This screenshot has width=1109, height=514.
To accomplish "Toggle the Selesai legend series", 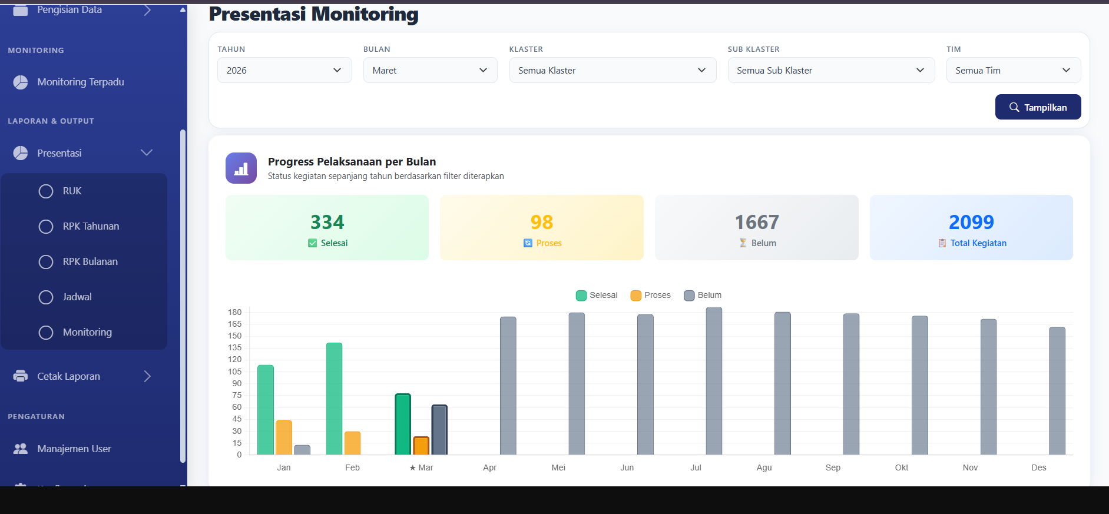I will [x=597, y=296].
